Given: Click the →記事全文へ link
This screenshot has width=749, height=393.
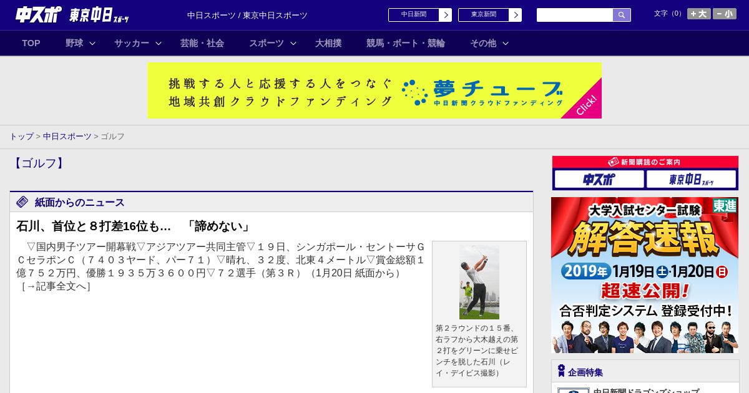Looking at the screenshot, I should tap(56, 286).
